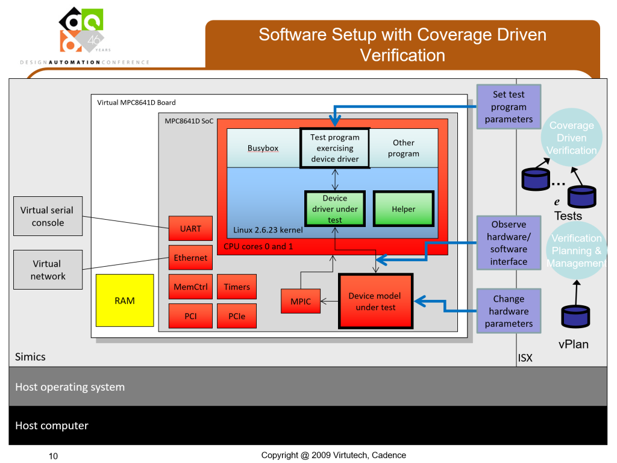Click the Test program exercising device driver box
The width and height of the screenshot is (617, 463).
334,148
